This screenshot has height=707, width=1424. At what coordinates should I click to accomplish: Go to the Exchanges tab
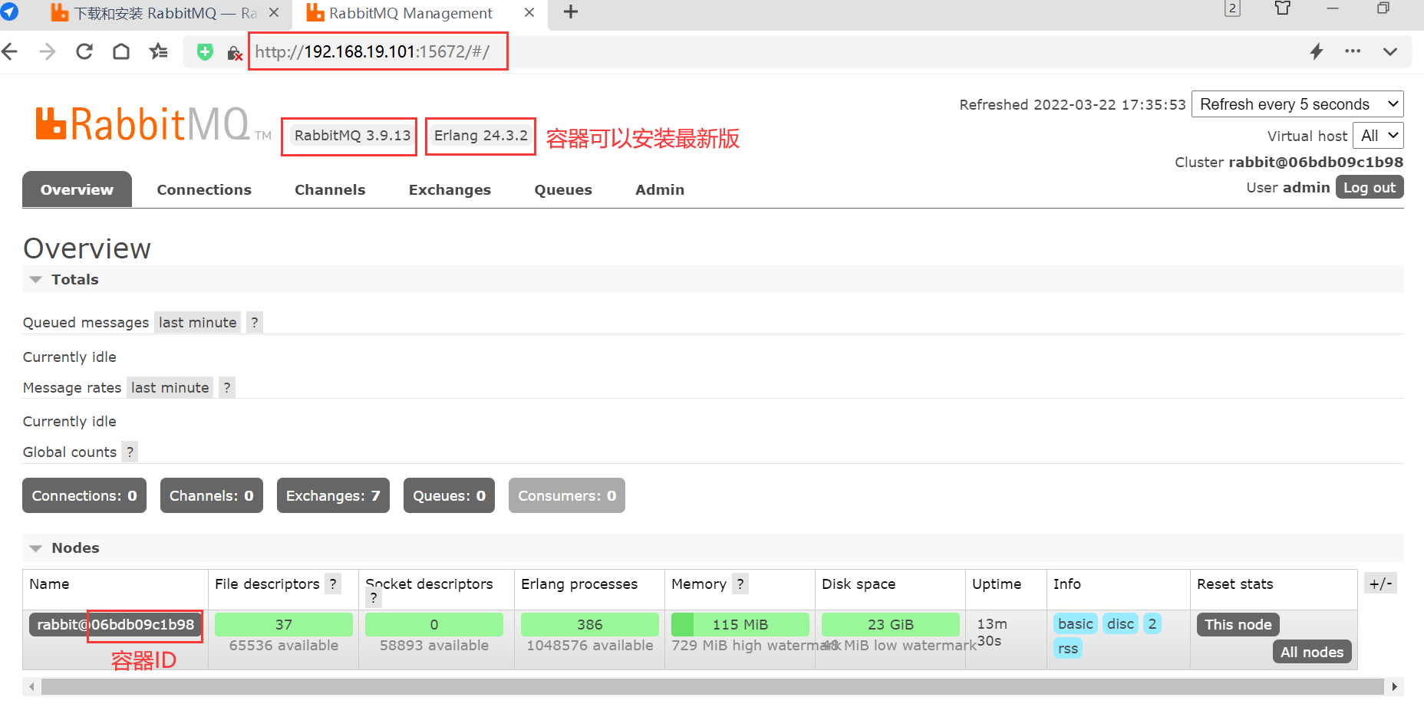click(x=450, y=189)
